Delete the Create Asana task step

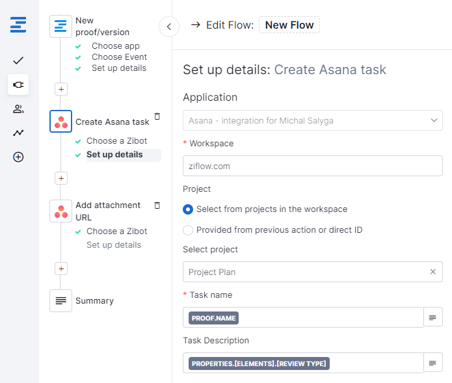pos(157,116)
